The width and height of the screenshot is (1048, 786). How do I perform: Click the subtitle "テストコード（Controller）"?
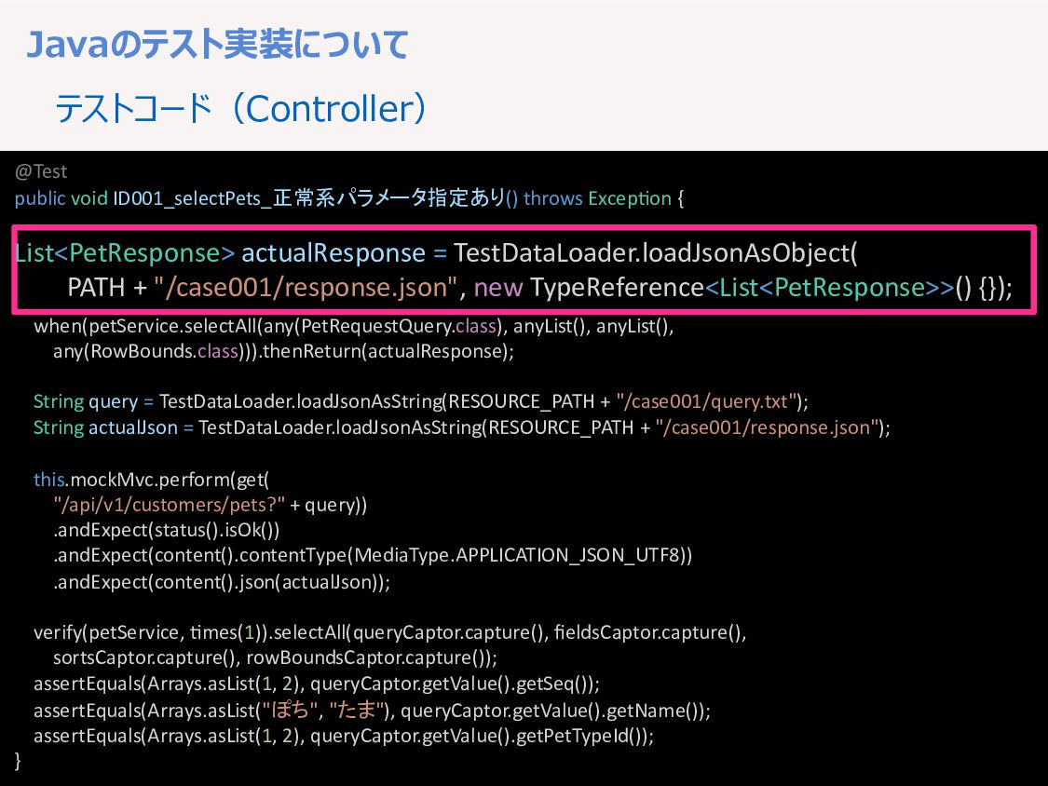(x=240, y=108)
